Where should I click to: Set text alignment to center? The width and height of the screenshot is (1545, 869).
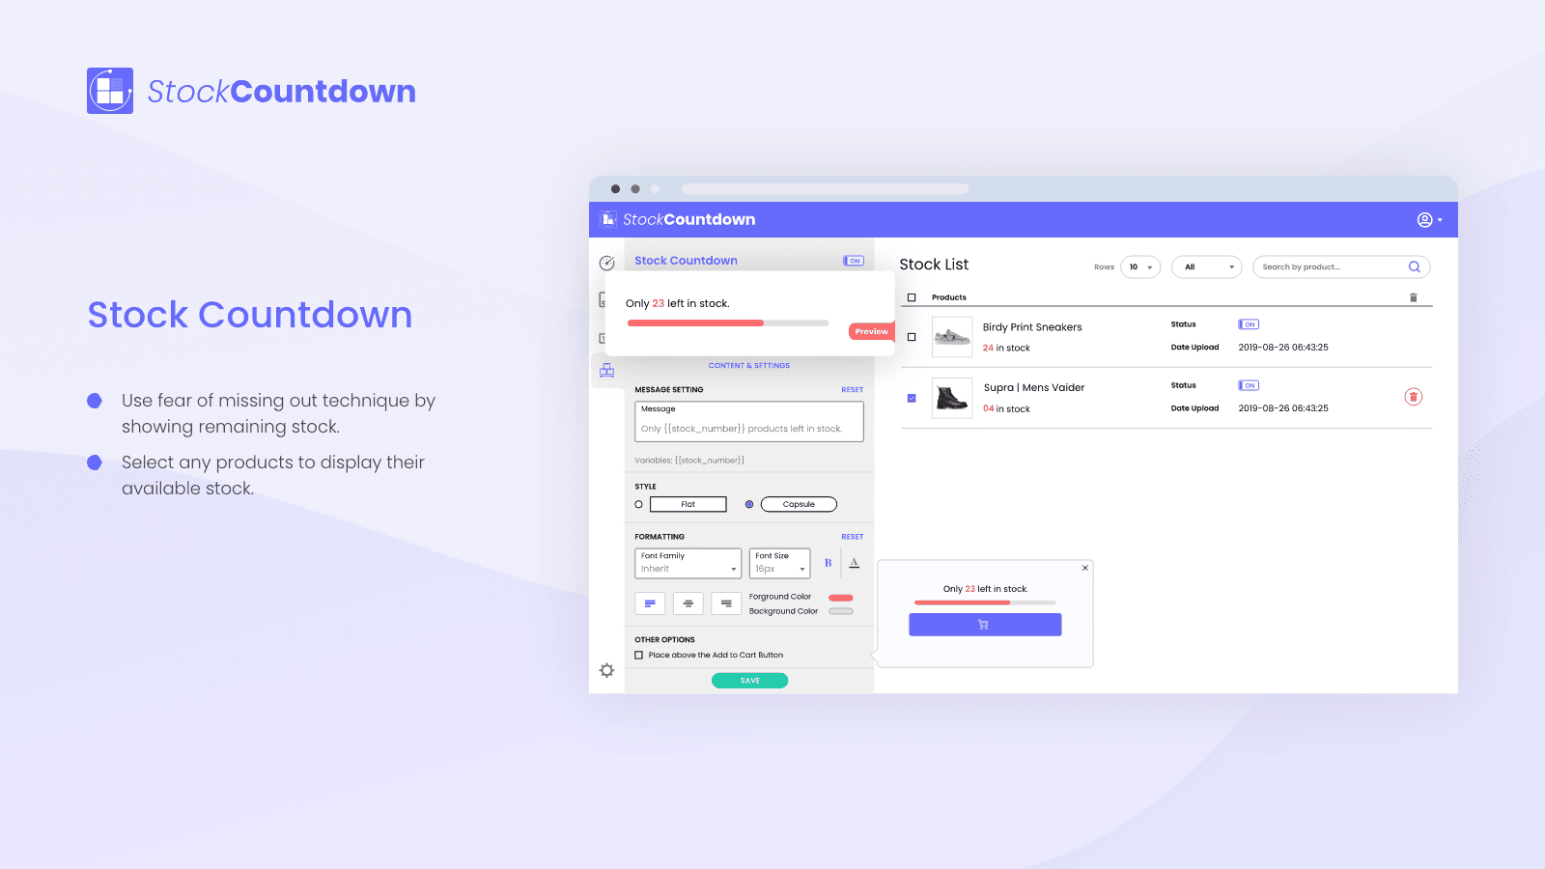[688, 603]
